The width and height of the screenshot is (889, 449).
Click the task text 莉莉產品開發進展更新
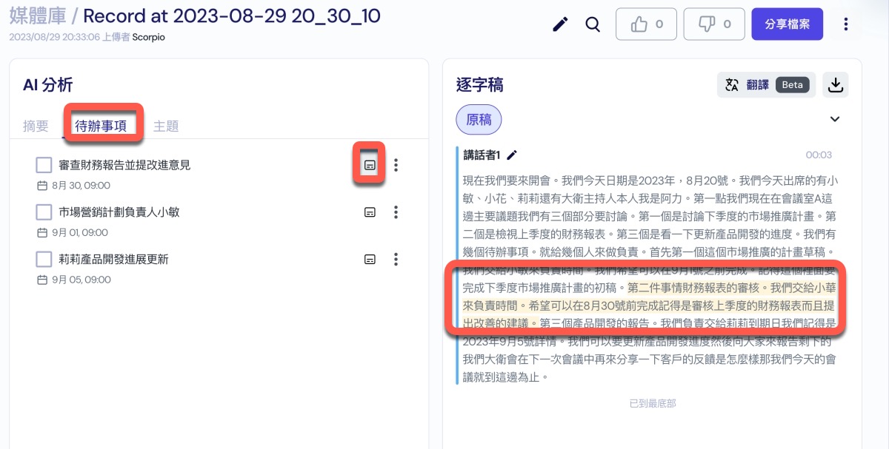click(x=113, y=260)
